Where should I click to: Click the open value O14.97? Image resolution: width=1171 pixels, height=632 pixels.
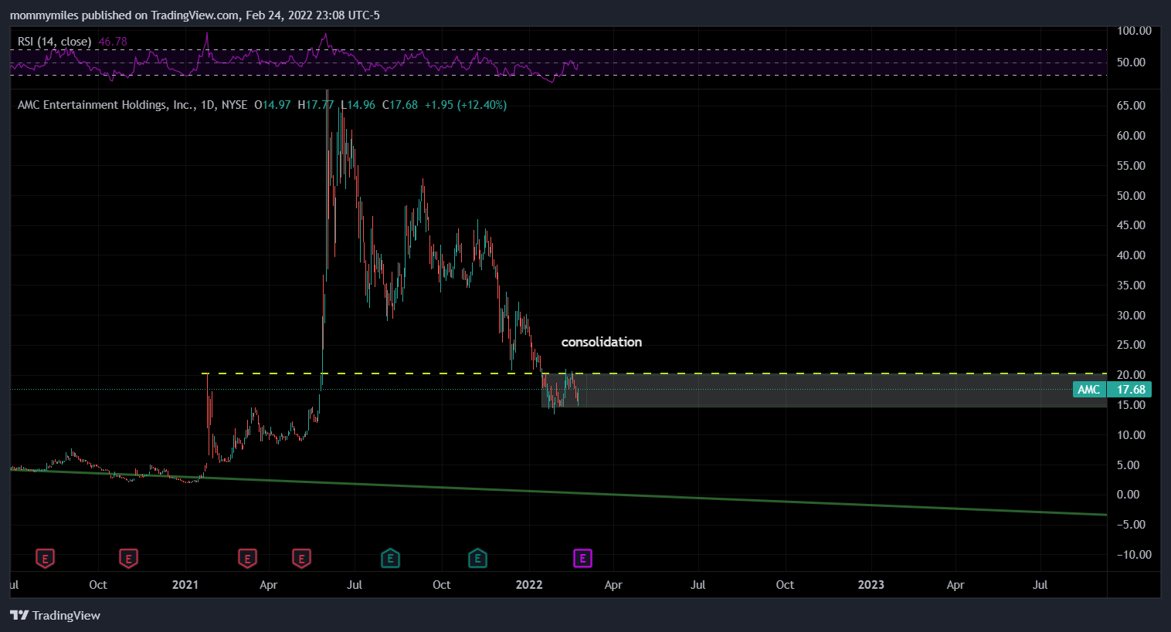[273, 105]
